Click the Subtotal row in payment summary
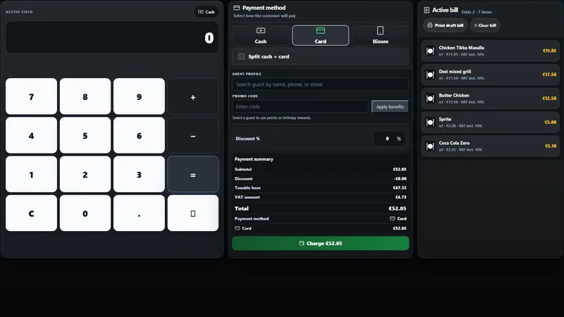This screenshot has height=317, width=564. (x=320, y=169)
